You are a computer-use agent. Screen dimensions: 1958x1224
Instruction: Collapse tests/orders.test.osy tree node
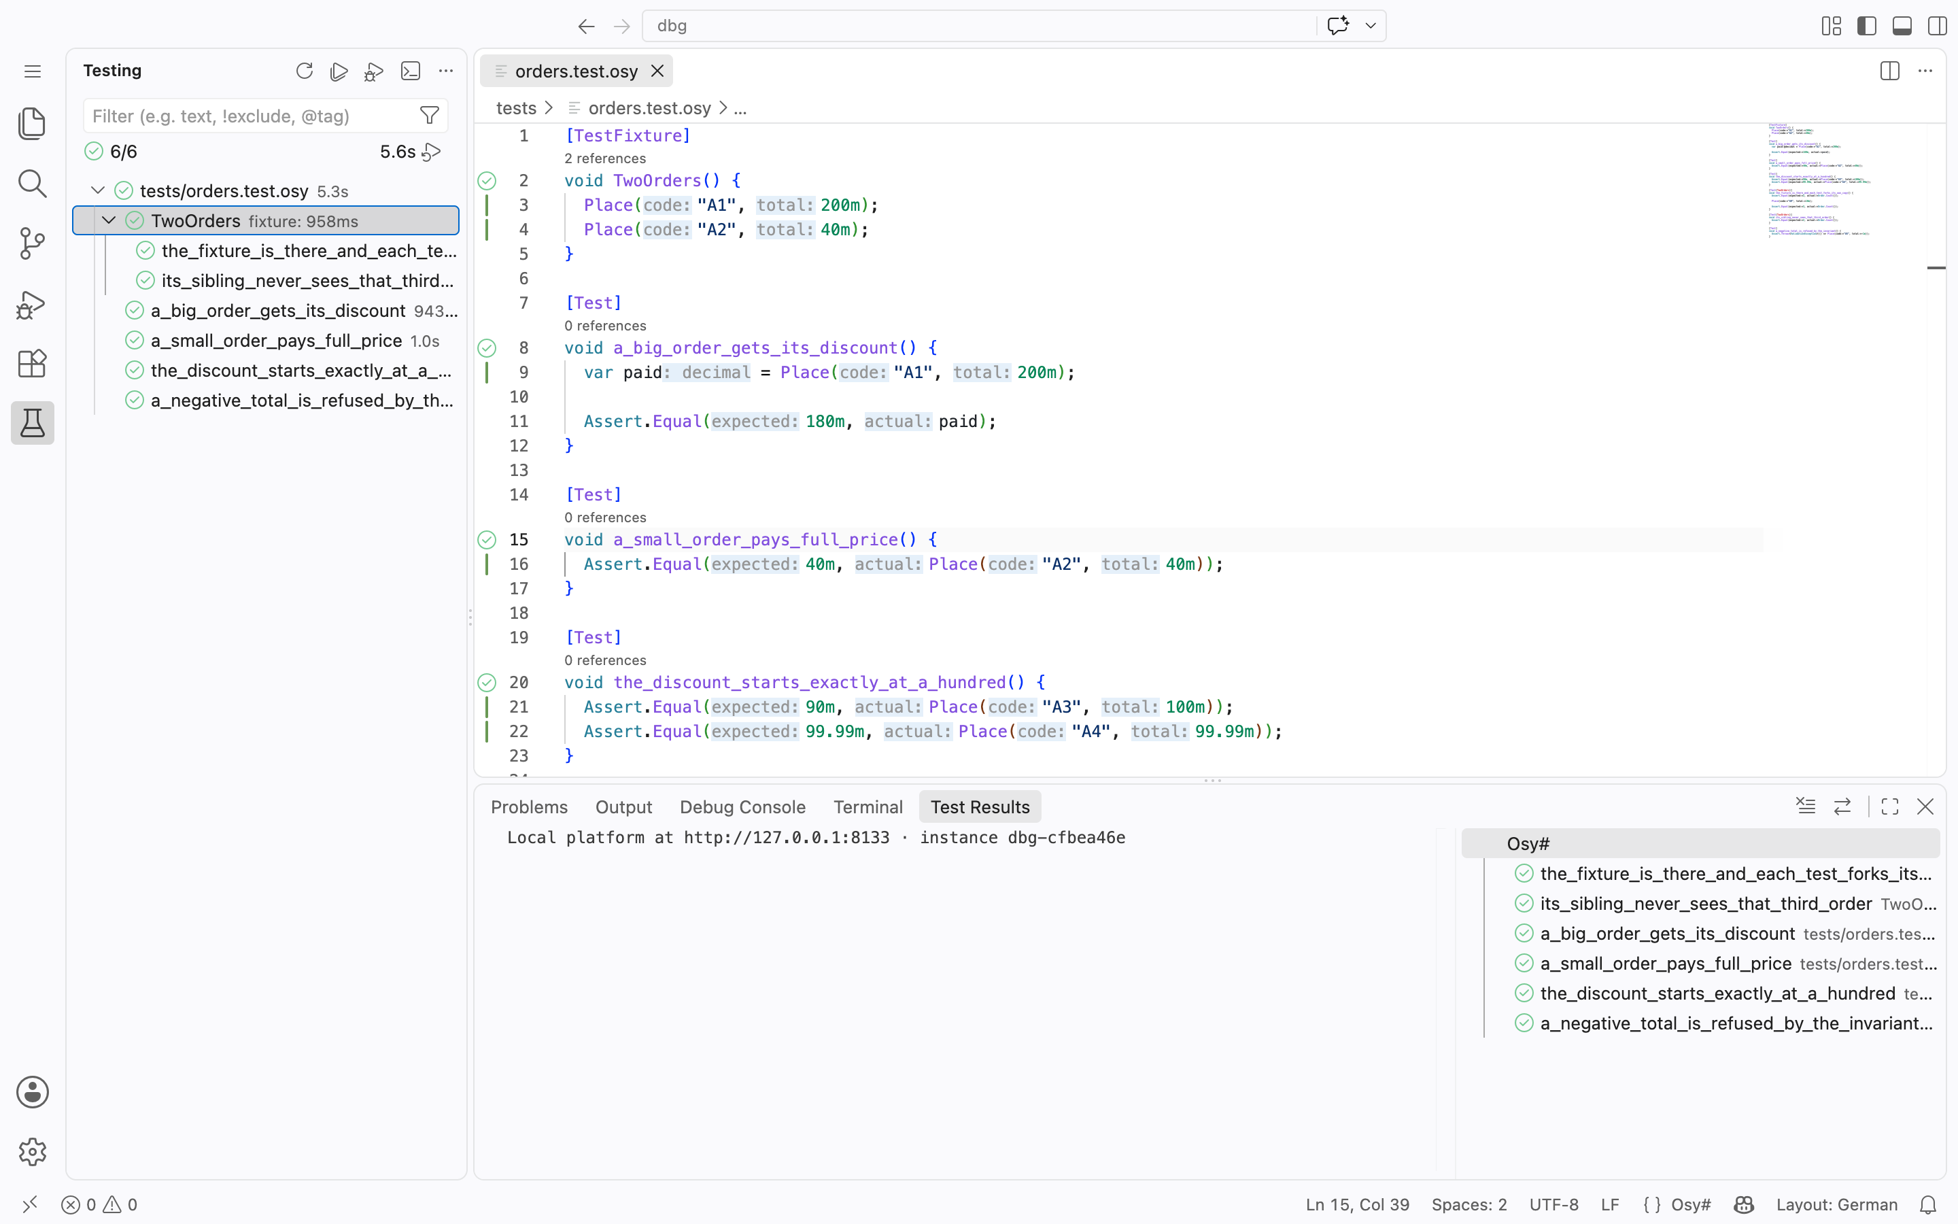98,190
